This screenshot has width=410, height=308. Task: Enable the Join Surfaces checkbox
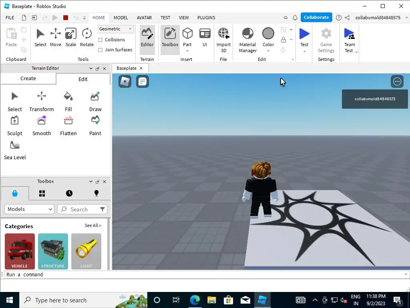[100, 50]
